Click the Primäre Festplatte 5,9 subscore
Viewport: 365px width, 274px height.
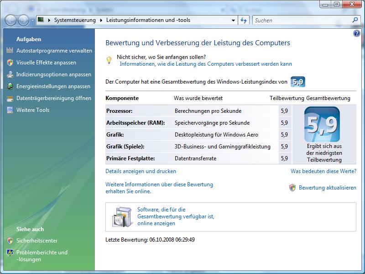[x=284, y=158]
